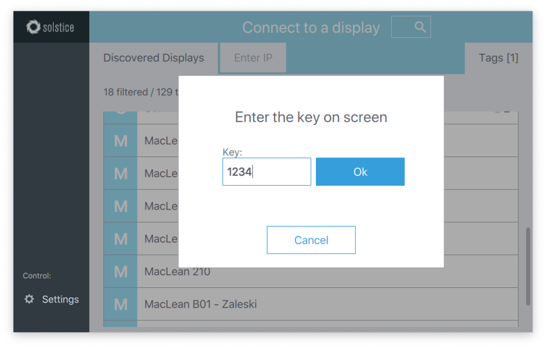Click the M icon beside MacLean B01 - Zaleski
The height and width of the screenshot is (348, 546).
point(120,304)
